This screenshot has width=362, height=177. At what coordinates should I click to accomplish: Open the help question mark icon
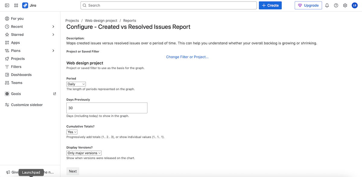pyautogui.click(x=336, y=5)
